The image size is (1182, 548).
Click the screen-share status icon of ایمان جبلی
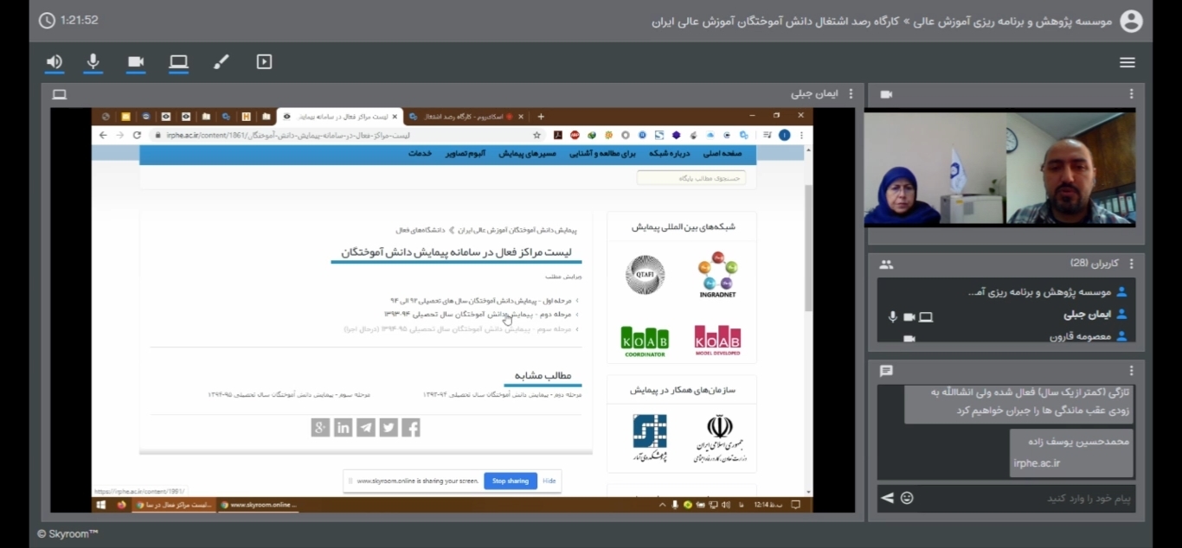(x=926, y=317)
